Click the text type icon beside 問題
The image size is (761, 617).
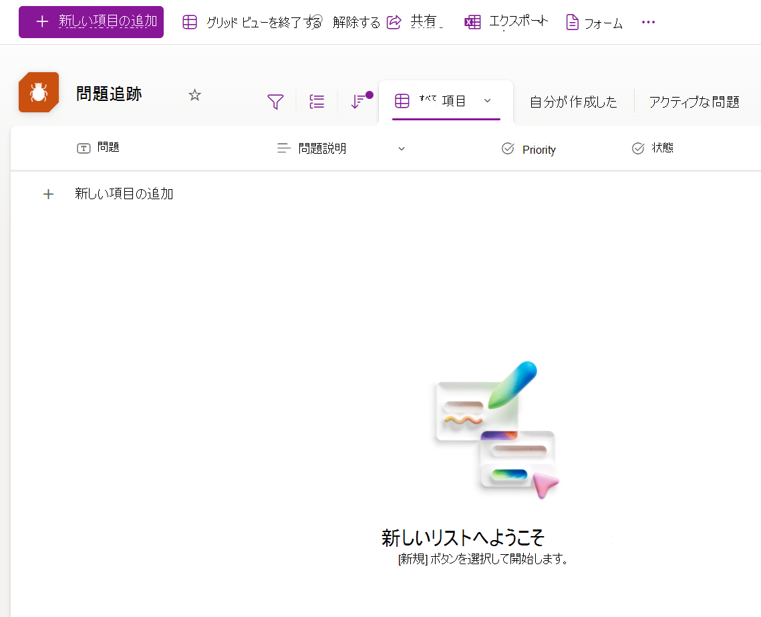[x=84, y=148]
